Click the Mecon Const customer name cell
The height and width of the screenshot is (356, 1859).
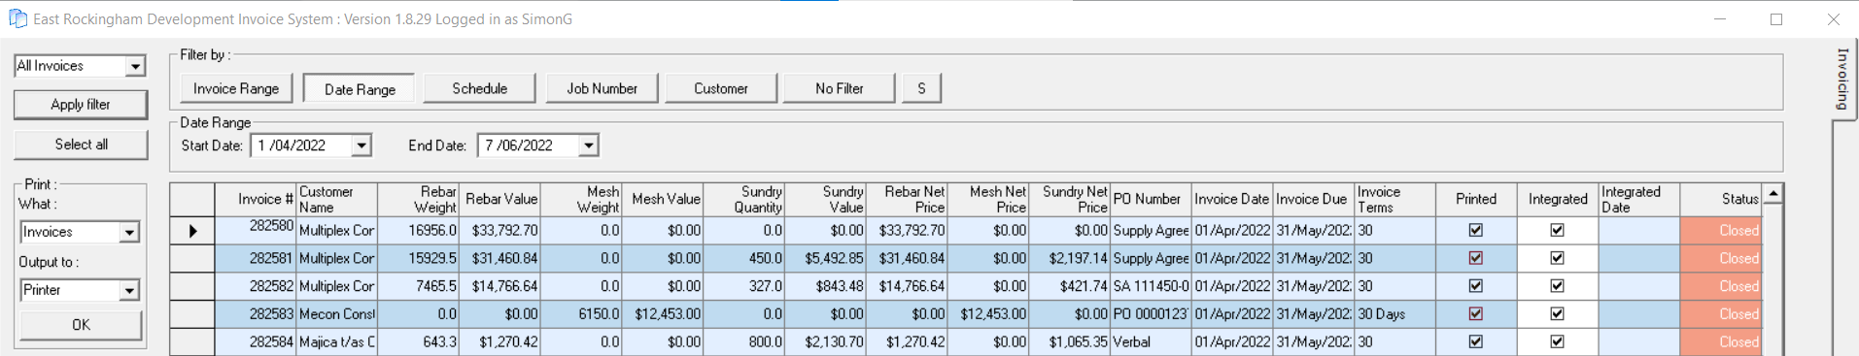(x=336, y=314)
